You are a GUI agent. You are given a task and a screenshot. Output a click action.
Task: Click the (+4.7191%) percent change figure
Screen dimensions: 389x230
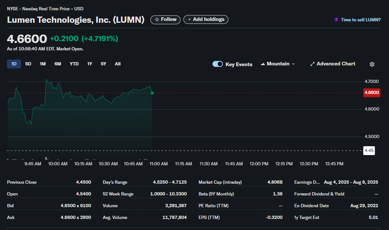[x=100, y=39]
